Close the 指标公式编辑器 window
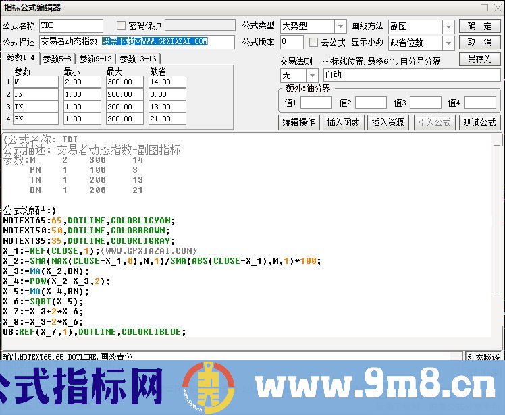 click(x=498, y=7)
